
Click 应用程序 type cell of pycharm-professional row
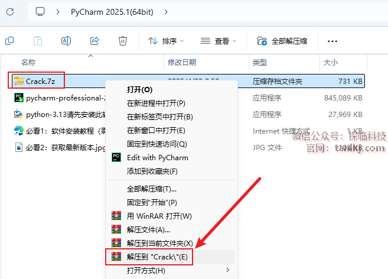[267, 98]
